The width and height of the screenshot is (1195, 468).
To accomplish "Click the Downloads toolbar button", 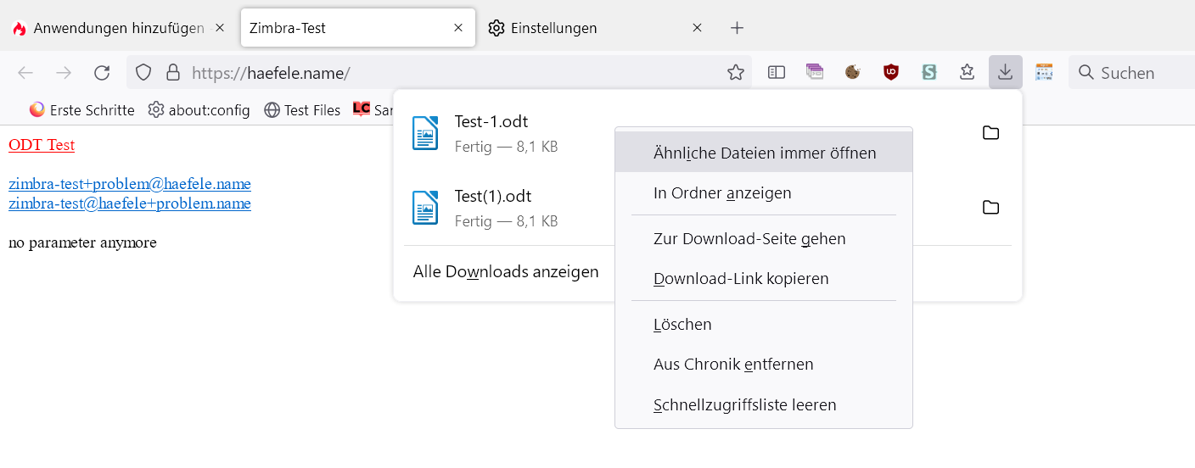I will (x=1005, y=73).
